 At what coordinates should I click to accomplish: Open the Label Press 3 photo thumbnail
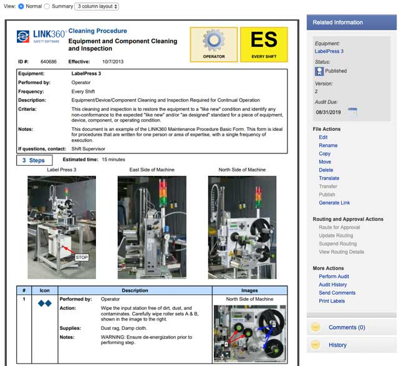62,226
